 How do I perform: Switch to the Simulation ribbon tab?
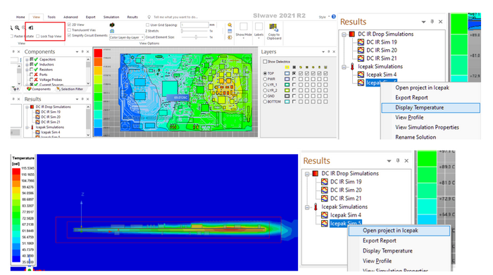coord(111,17)
